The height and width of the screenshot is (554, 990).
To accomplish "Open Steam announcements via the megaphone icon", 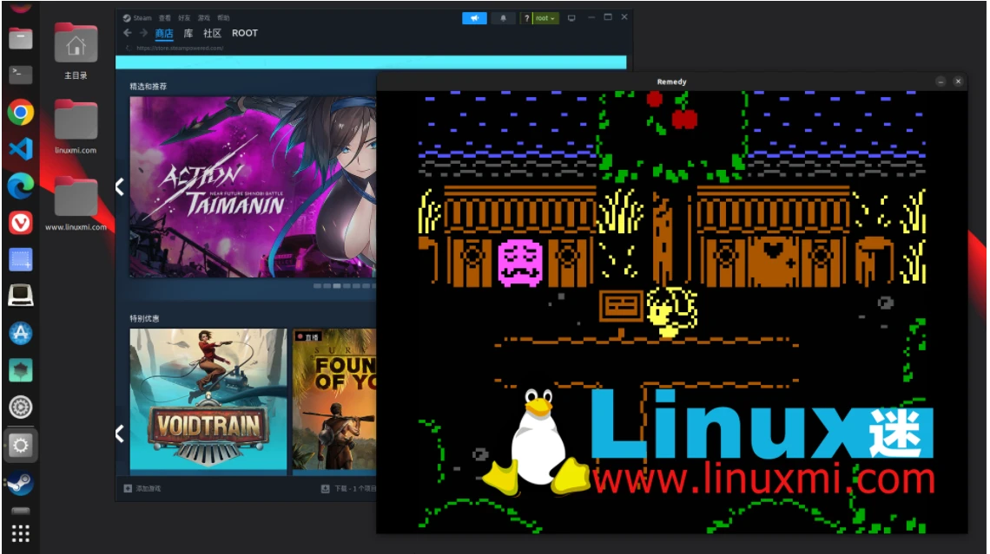I will [x=476, y=16].
